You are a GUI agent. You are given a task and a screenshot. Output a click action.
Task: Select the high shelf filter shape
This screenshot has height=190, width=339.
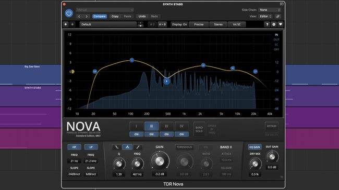pos(138,147)
